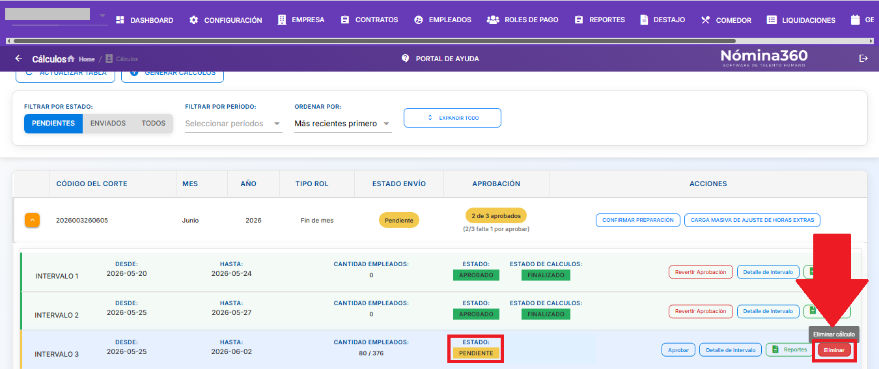This screenshot has height=369, width=879.
Task: Click the Comedor utensils icon
Action: pos(705,20)
